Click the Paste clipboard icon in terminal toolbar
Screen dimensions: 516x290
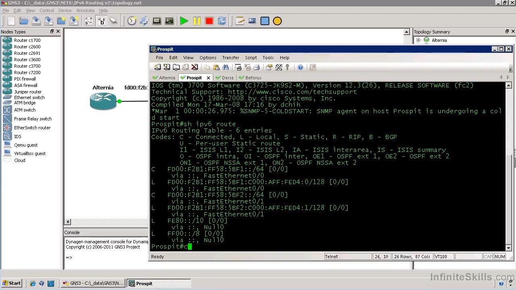point(216,67)
